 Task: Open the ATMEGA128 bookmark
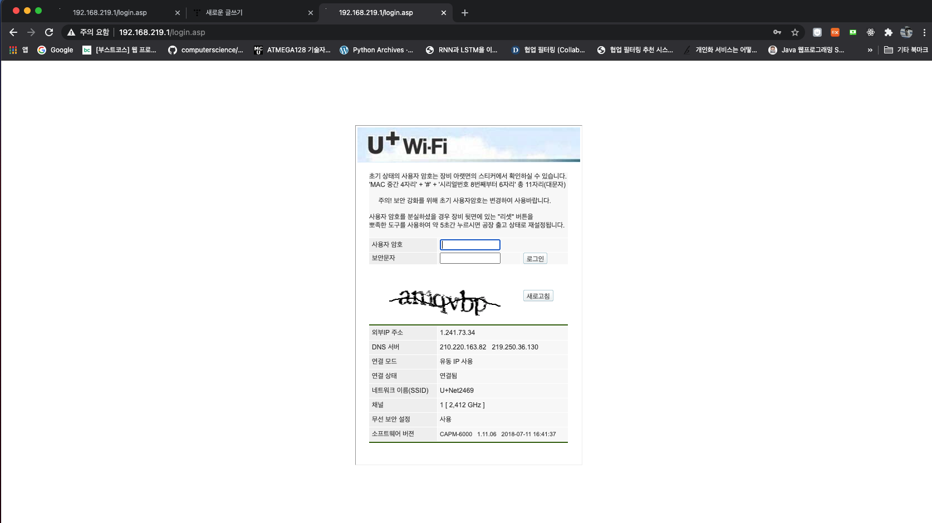click(292, 50)
